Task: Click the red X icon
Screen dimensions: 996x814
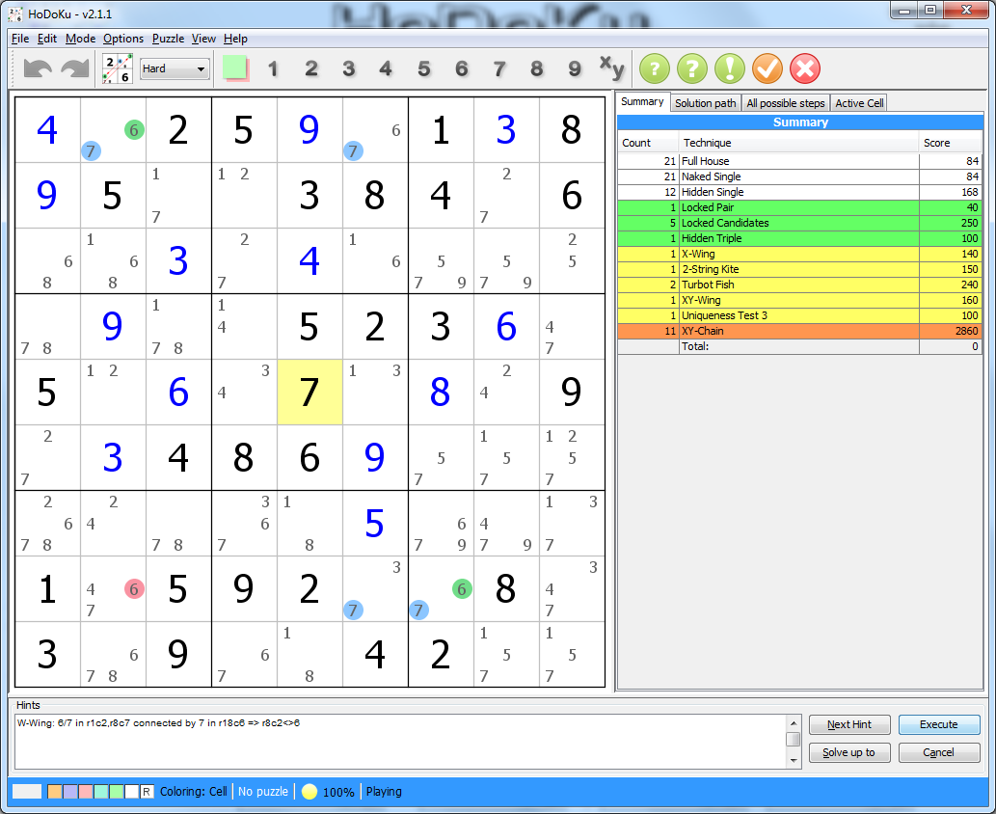Action: [805, 69]
